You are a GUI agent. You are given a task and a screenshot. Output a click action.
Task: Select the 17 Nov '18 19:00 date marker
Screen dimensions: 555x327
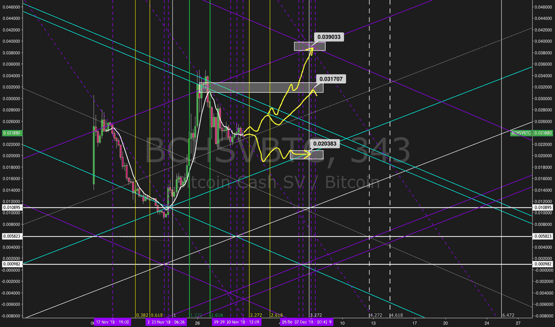tap(112, 322)
